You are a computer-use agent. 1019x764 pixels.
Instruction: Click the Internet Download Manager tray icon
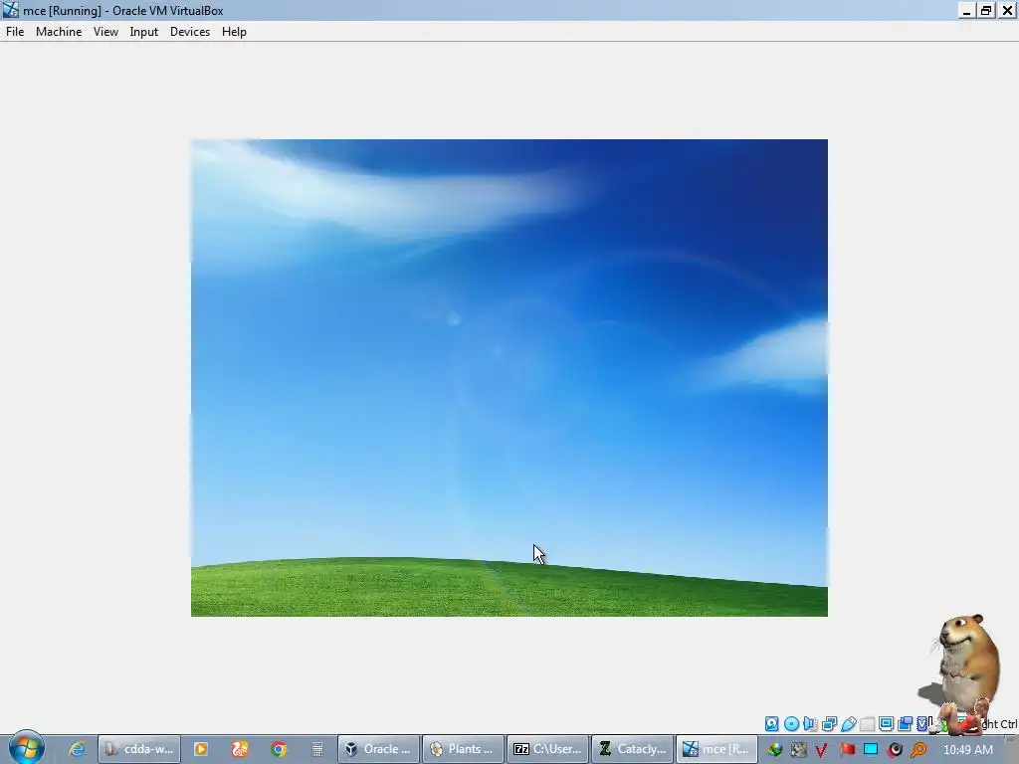coord(774,750)
